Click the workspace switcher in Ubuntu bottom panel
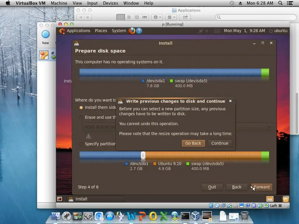 pos(270,199)
